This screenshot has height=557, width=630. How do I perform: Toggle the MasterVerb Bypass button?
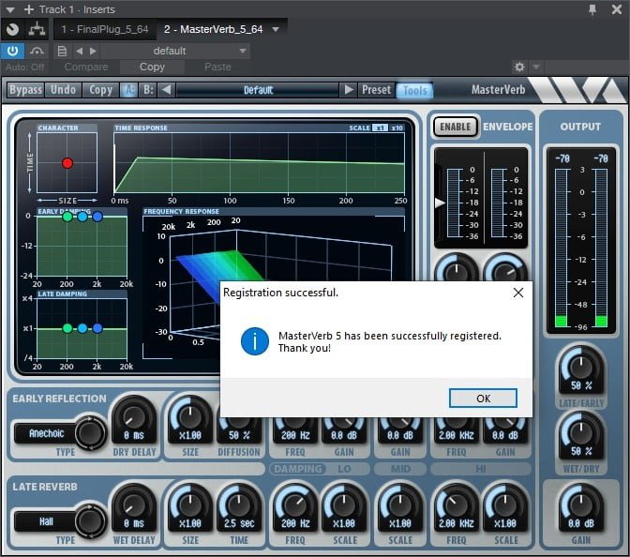(x=25, y=90)
